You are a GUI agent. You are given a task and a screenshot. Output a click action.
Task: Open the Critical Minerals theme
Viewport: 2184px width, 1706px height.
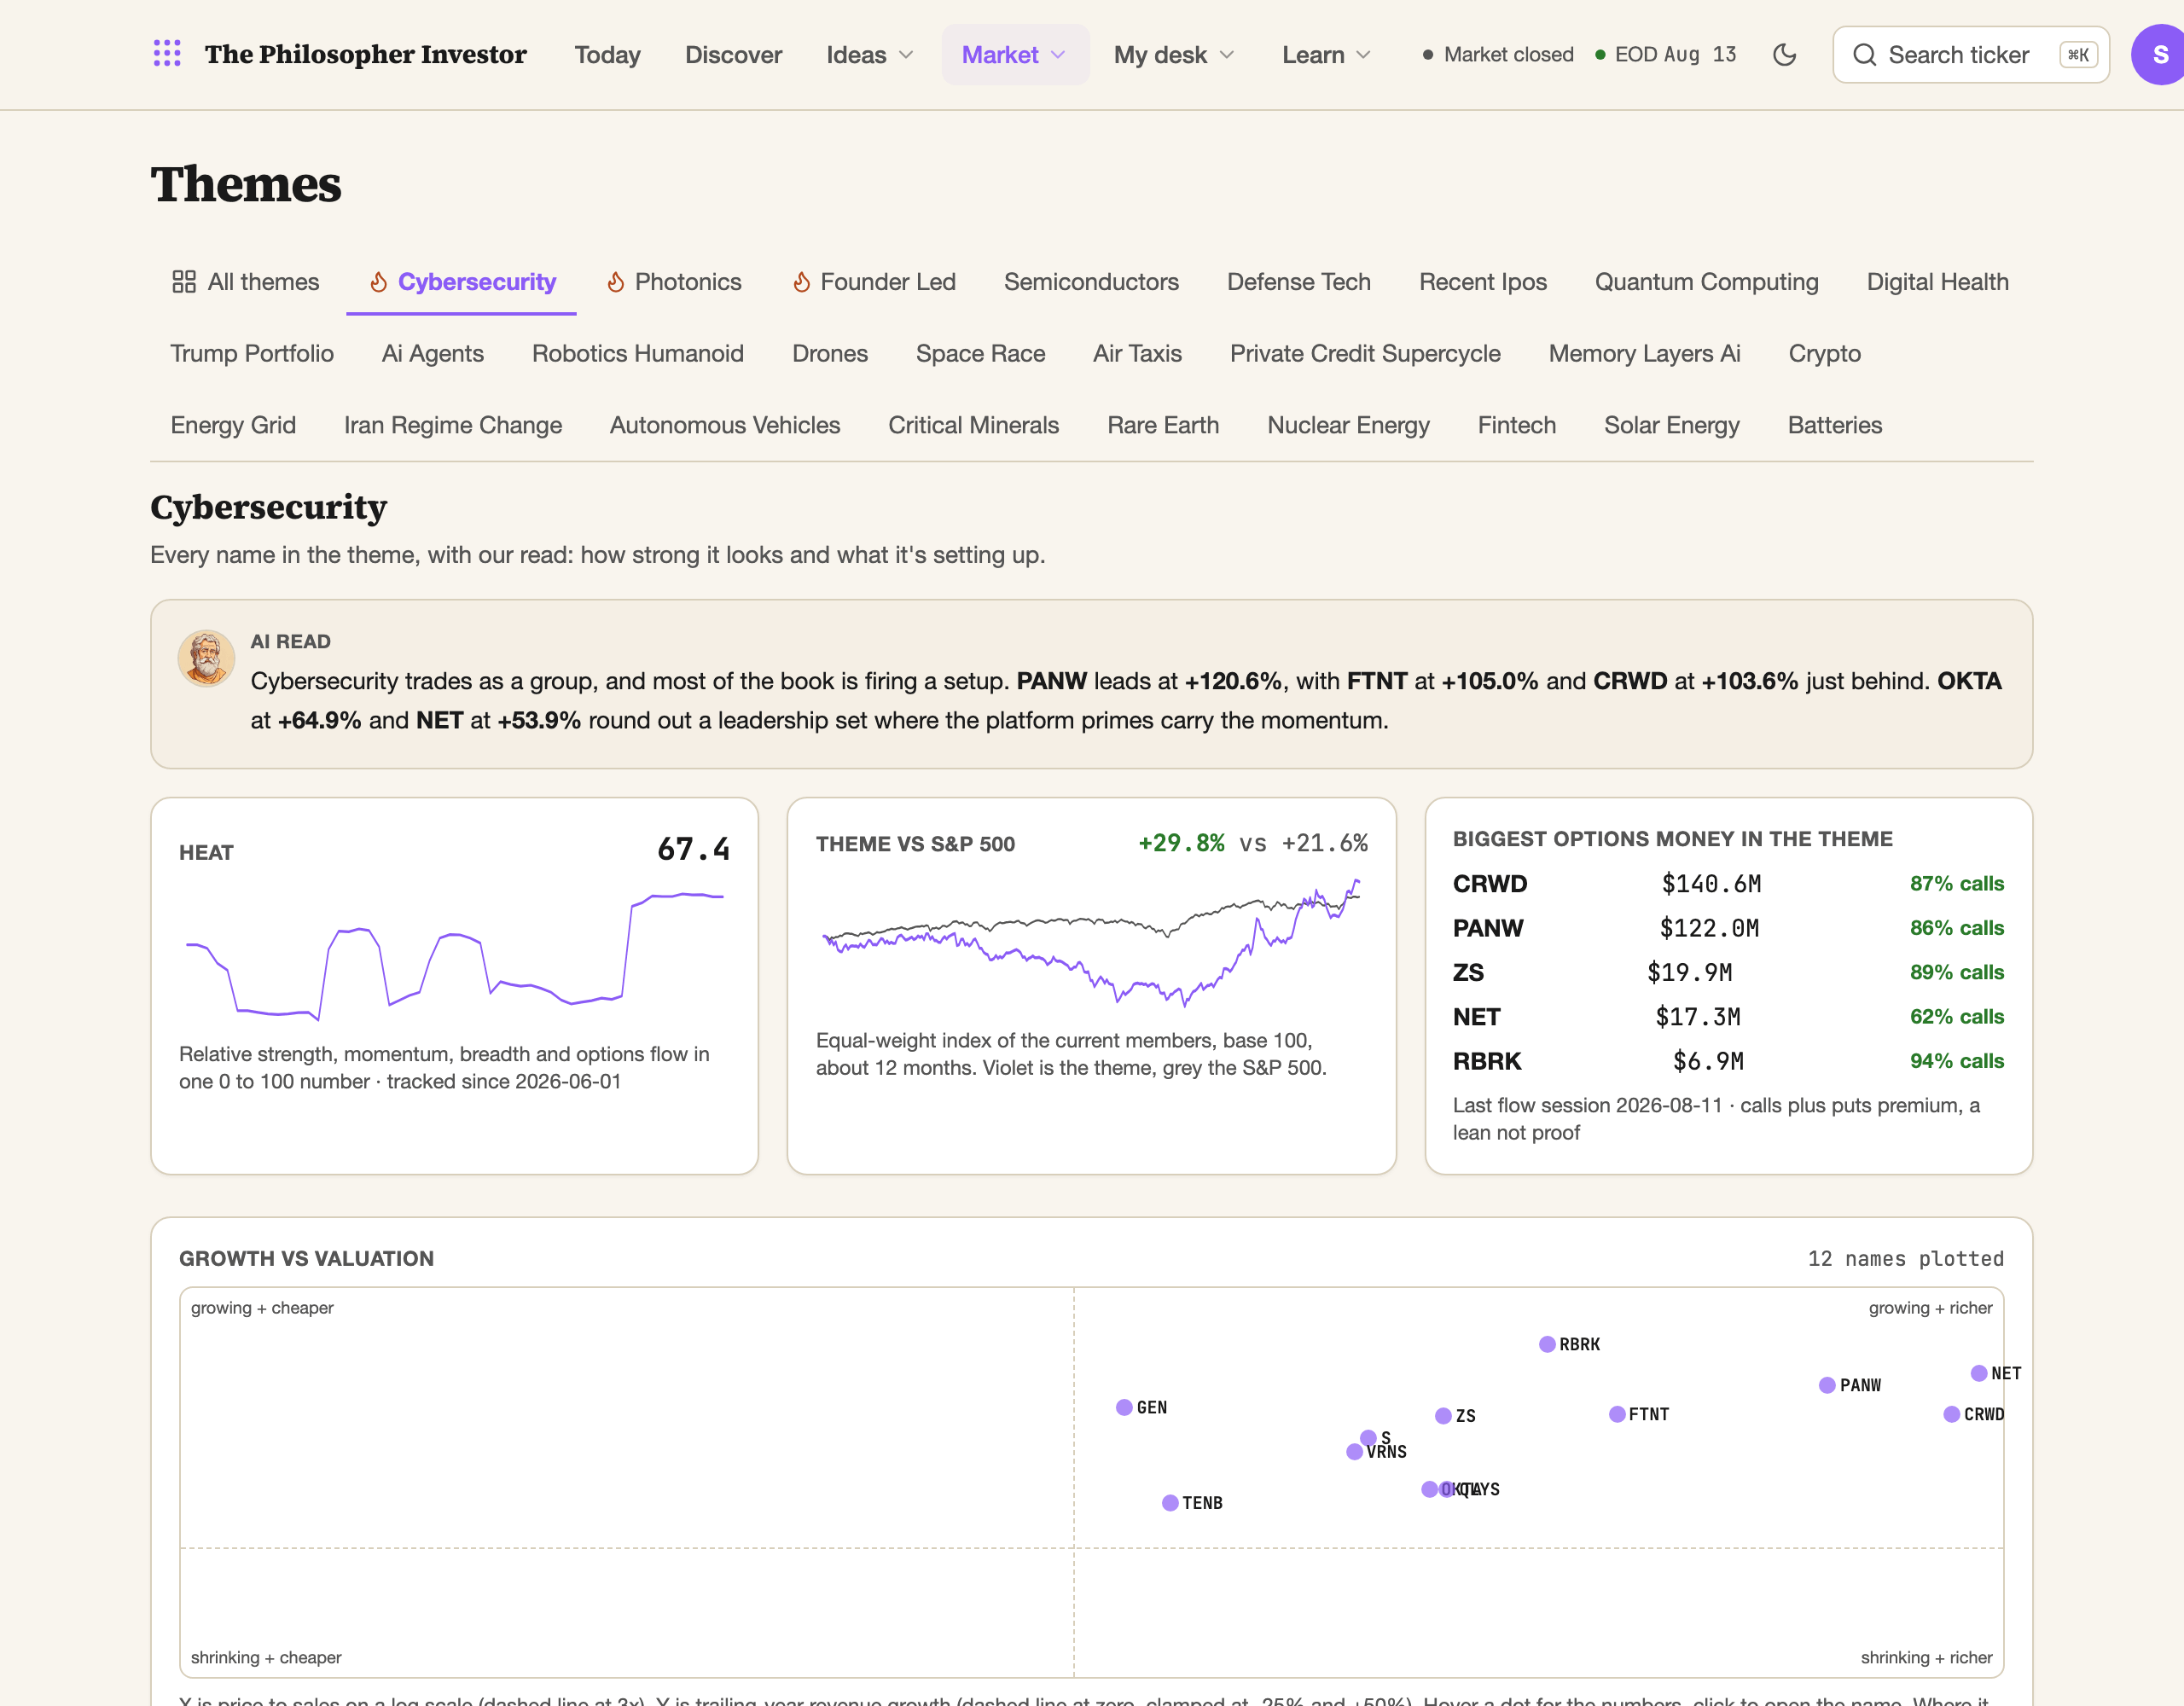[x=973, y=425]
